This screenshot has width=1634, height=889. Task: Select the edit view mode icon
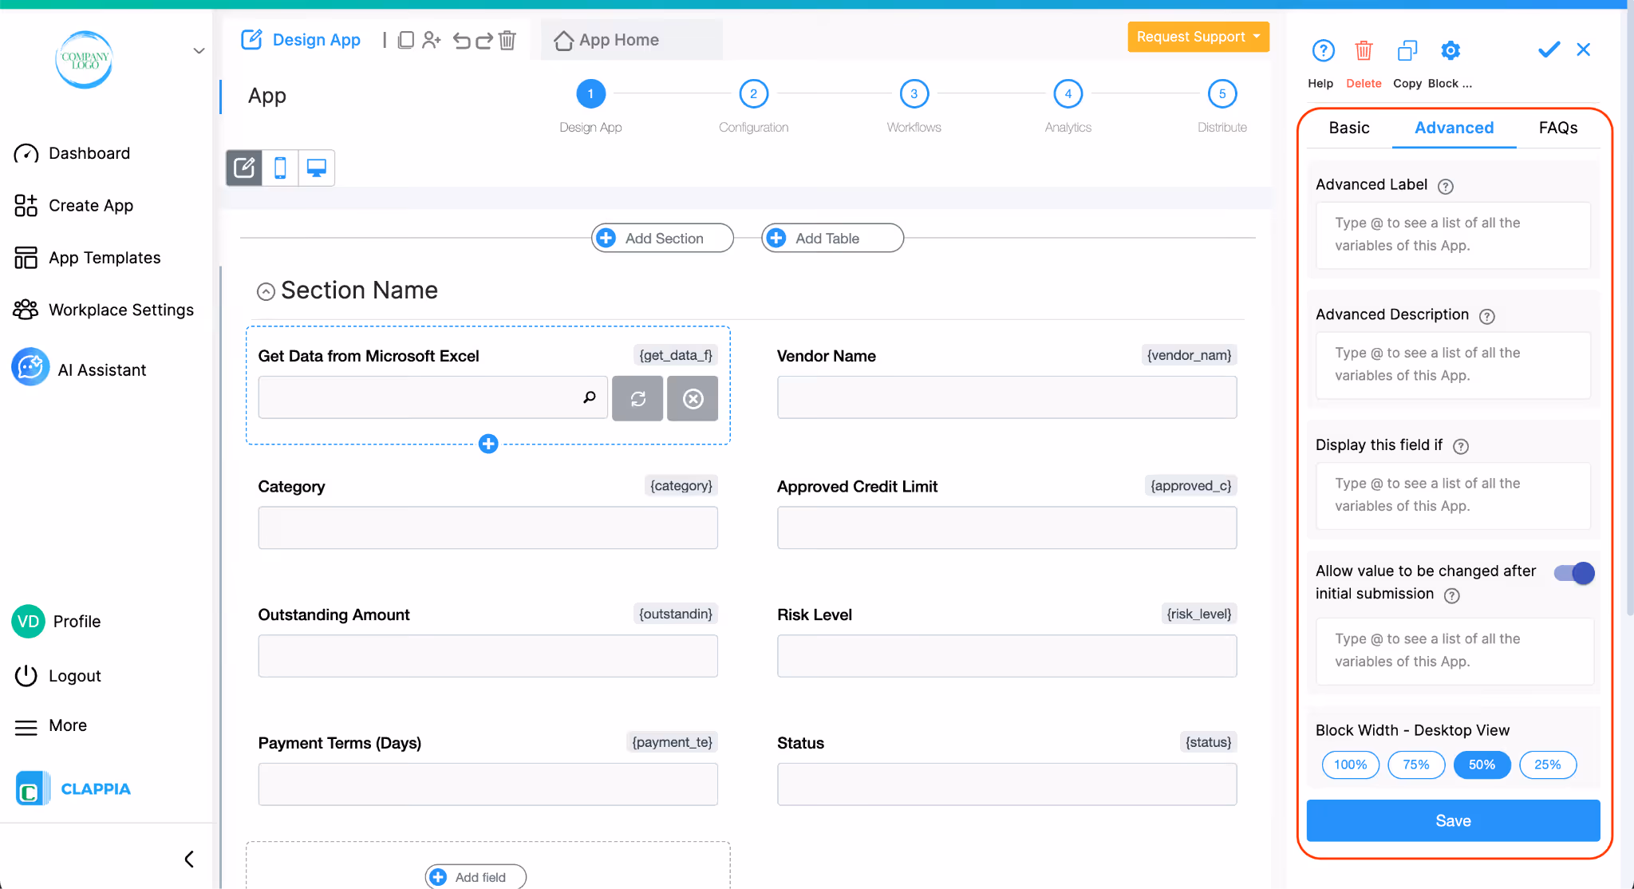(x=244, y=168)
